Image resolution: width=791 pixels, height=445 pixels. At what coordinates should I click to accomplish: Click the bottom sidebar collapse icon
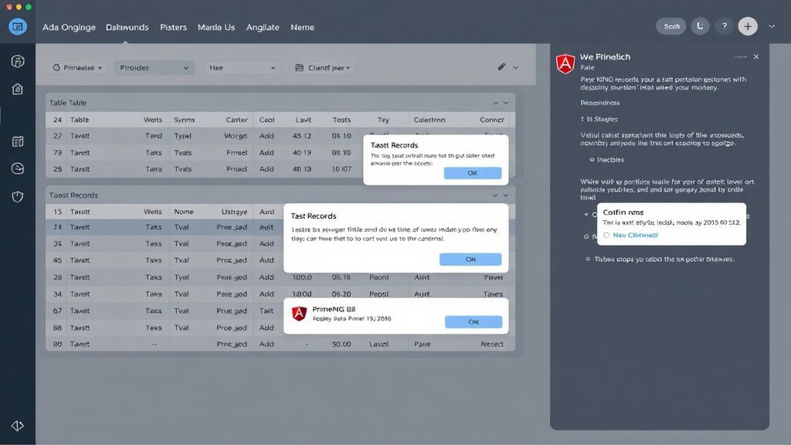pos(18,426)
